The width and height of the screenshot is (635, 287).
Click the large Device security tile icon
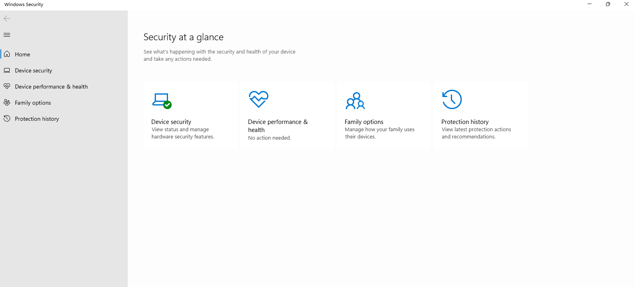[x=162, y=100]
